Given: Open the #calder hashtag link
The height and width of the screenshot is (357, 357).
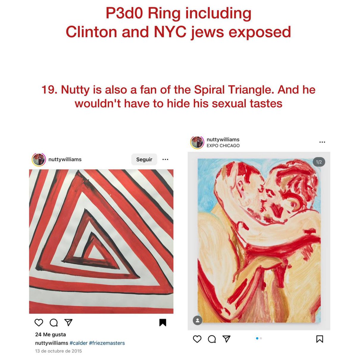Looking at the screenshot, I should [x=79, y=343].
